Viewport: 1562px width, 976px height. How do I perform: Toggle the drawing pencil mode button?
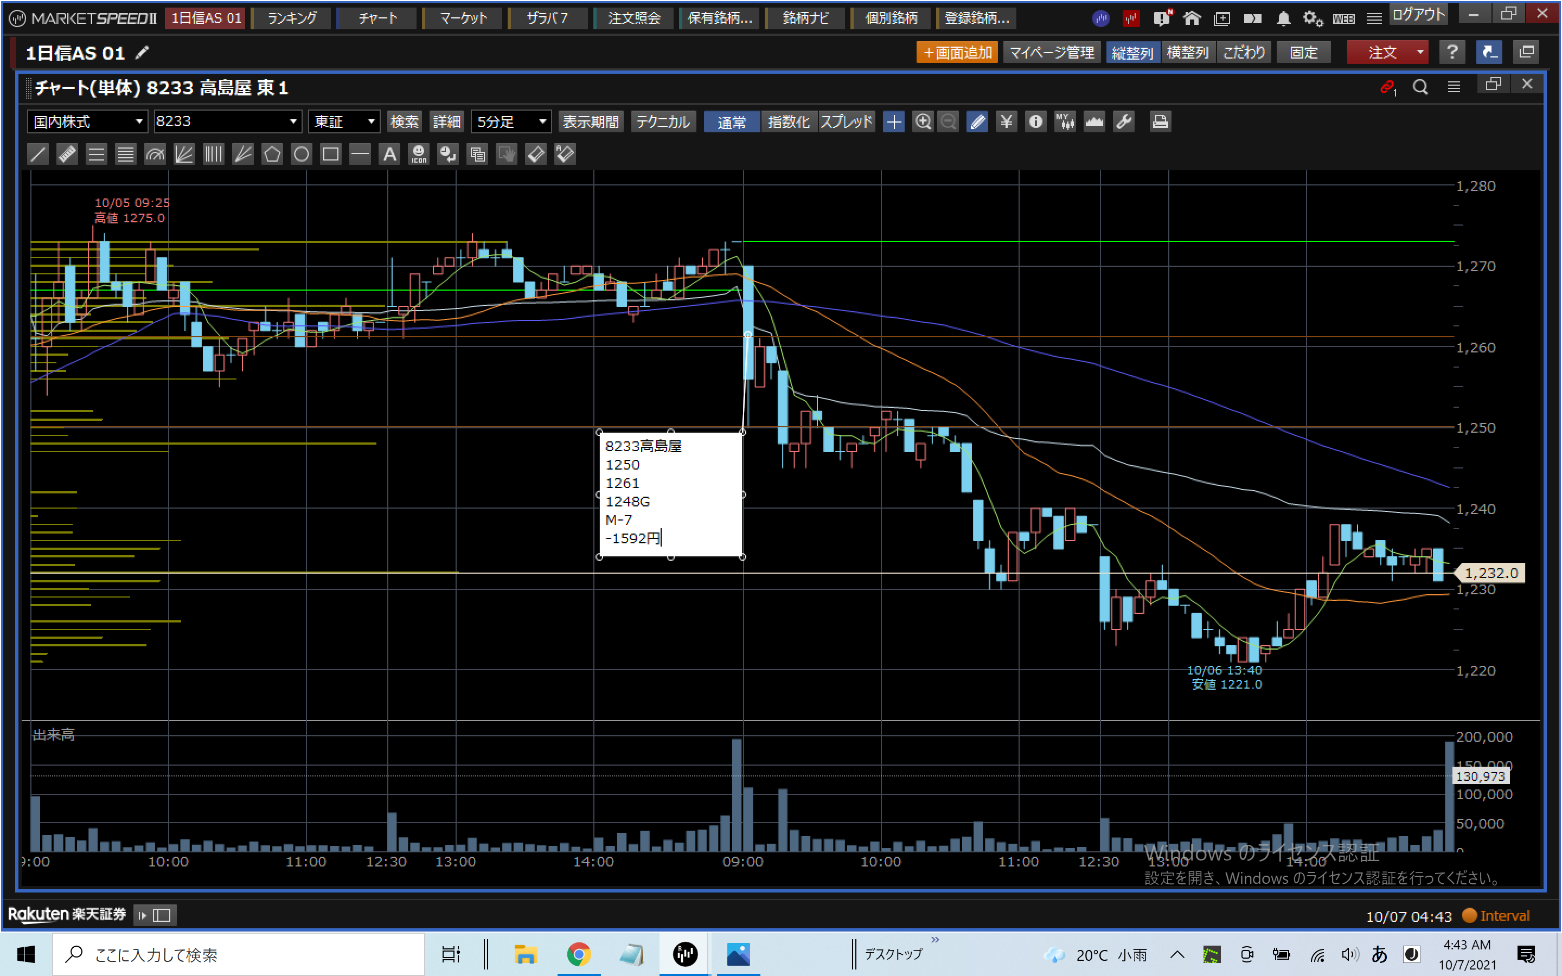pos(977,121)
